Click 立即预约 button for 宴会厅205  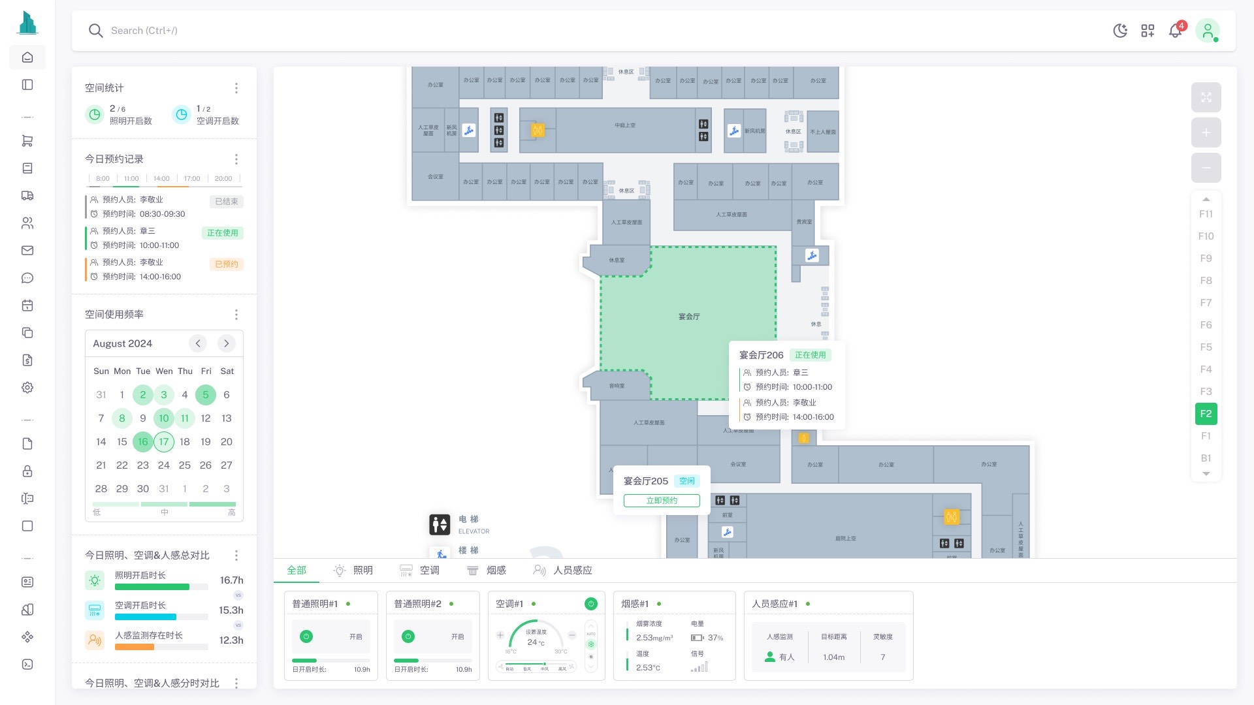click(662, 501)
